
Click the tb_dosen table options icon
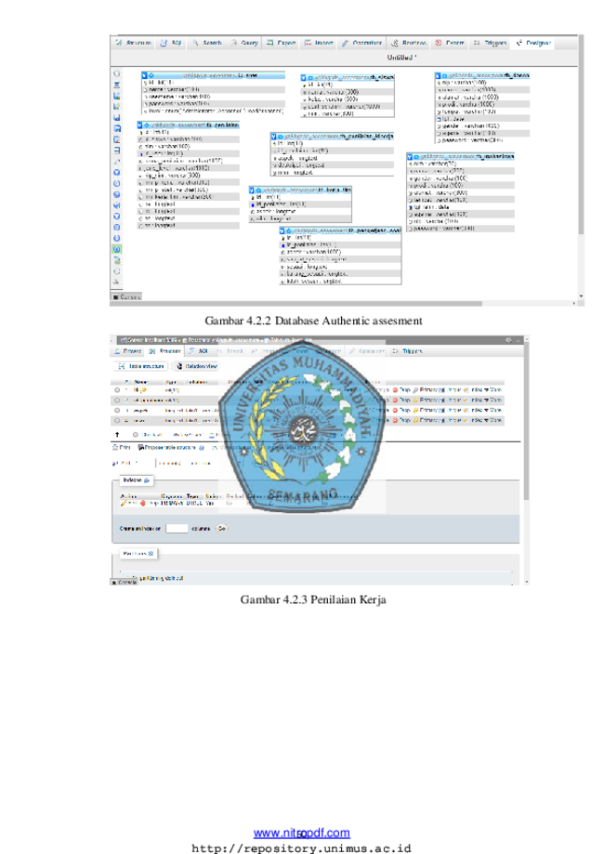pyautogui.click(x=445, y=75)
